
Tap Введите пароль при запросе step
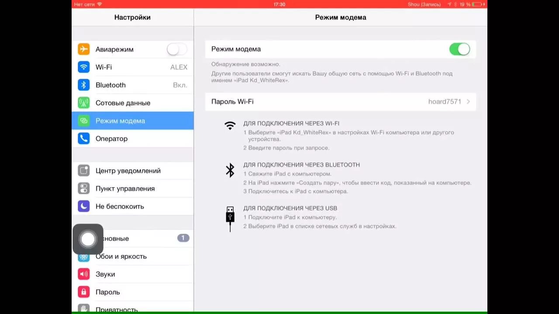pos(286,148)
